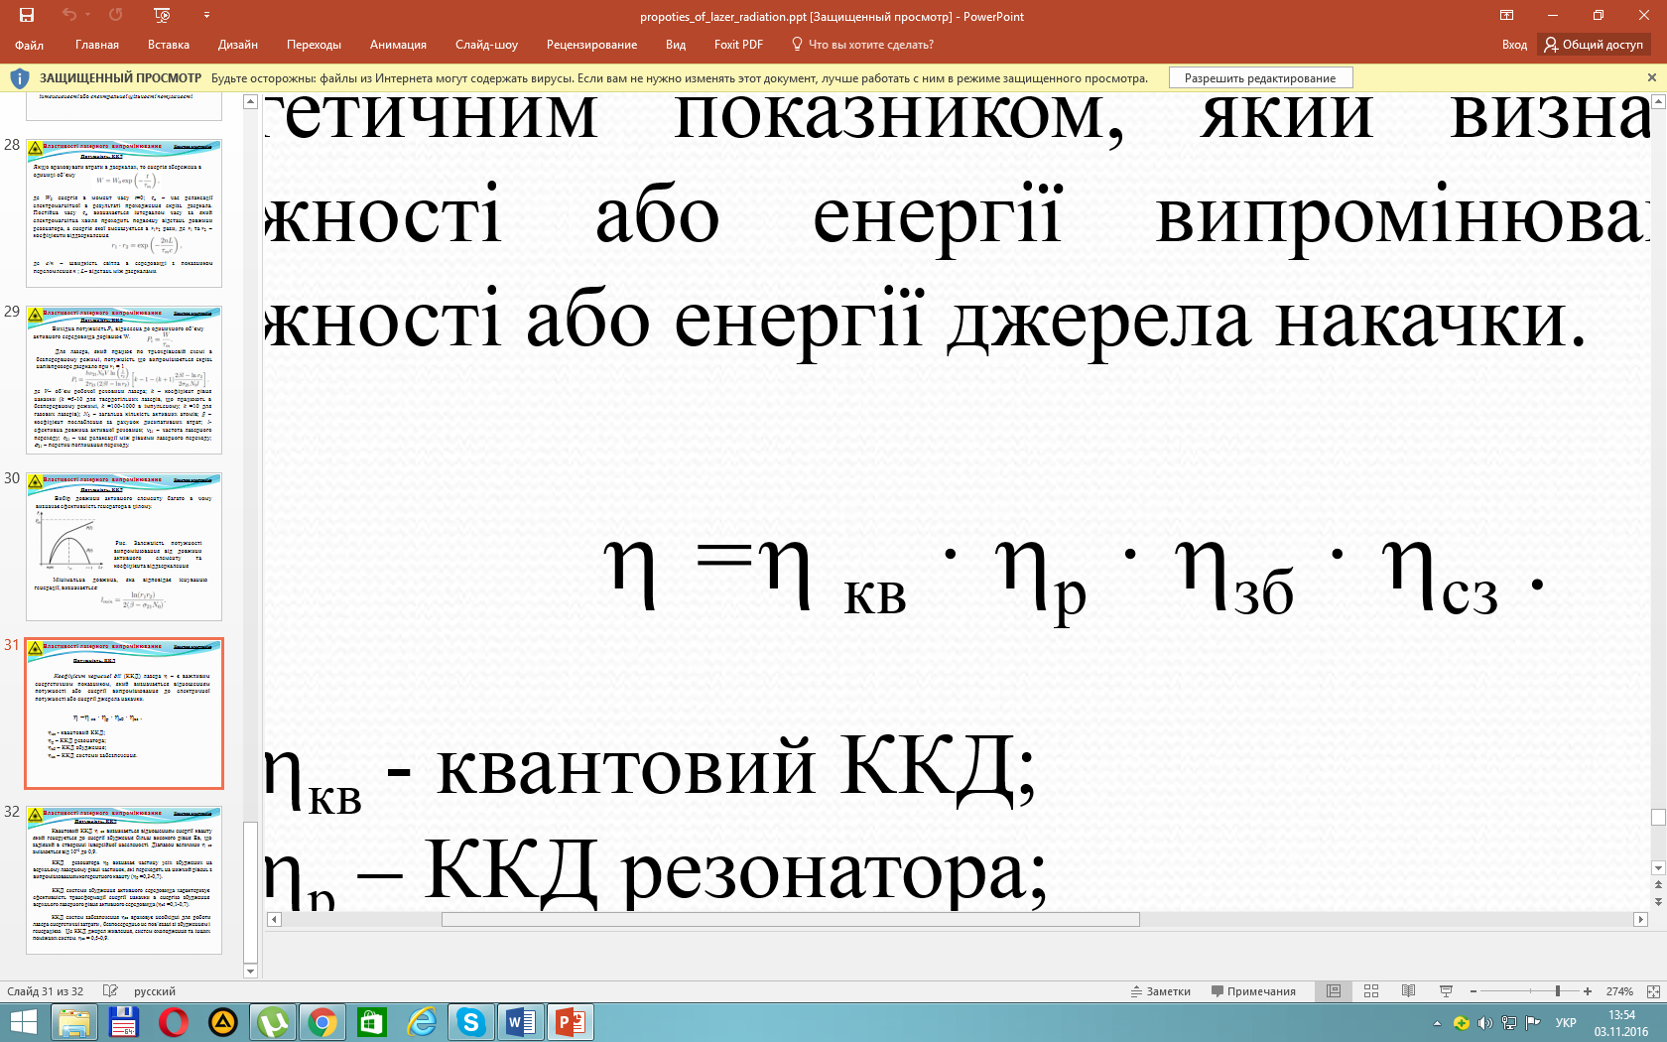Image resolution: width=1667 pixels, height=1042 pixels.
Task: Fit slide to current window
Action: coord(1653,991)
